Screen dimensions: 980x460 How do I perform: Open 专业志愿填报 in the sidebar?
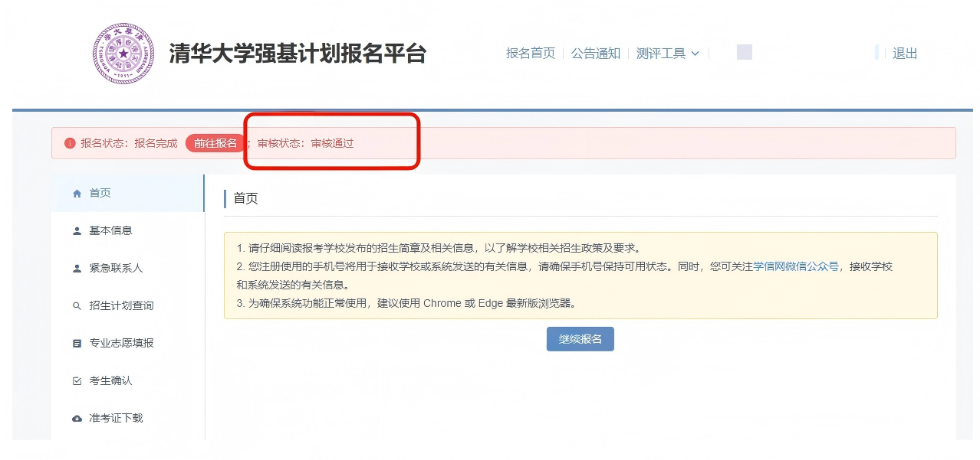[128, 344]
